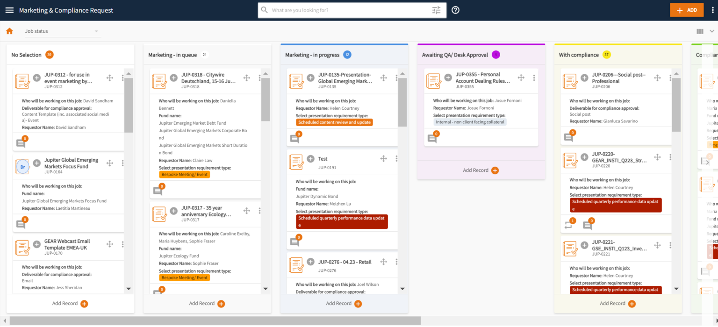This screenshot has width=718, height=327.
Task: Click the orange home icon
Action: click(8, 31)
